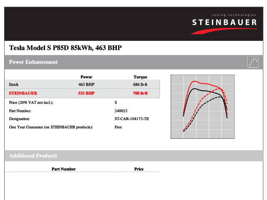Image resolution: width=267 pixels, height=200 pixels.
Task: Select the red STEINBAUER row label
Action: click(x=23, y=93)
